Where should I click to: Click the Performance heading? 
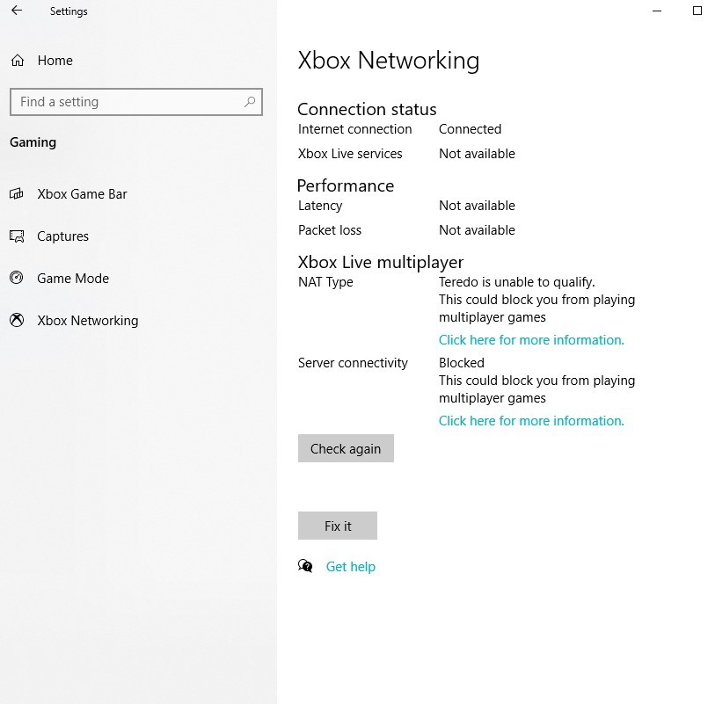346,185
